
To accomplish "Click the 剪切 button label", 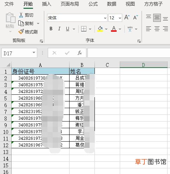I will click(29, 15).
